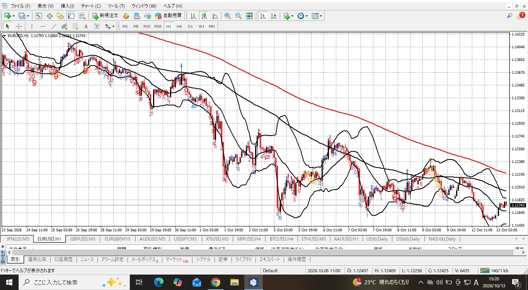Switch to the GBPUSD,M5 chart tab
528x290 pixels.
coord(83,239)
